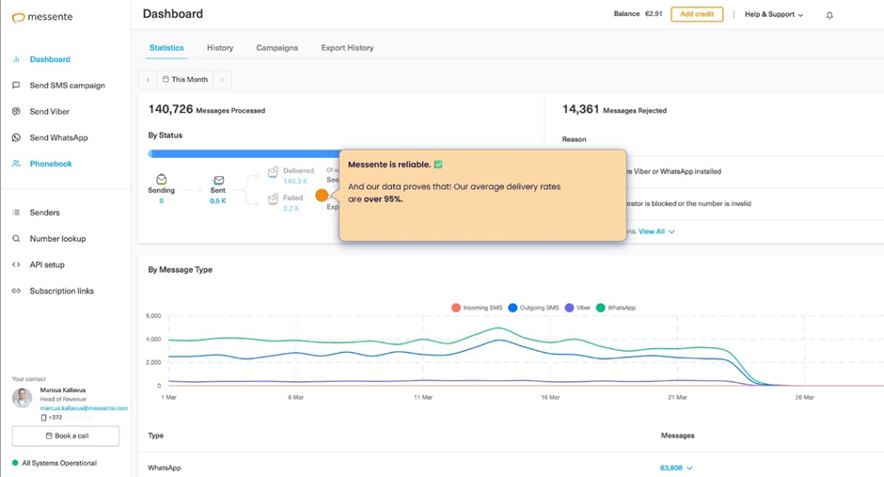
Task: Toggle Viber legend swatch
Action: pos(569,308)
